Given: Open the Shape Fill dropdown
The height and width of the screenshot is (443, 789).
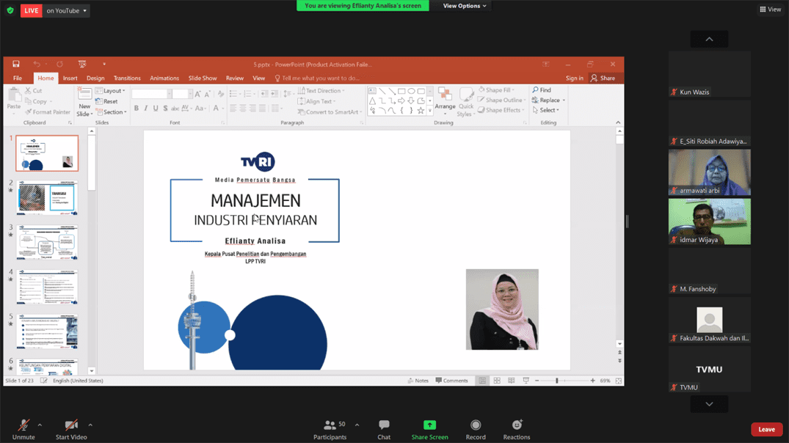Looking at the screenshot, I should (497, 90).
